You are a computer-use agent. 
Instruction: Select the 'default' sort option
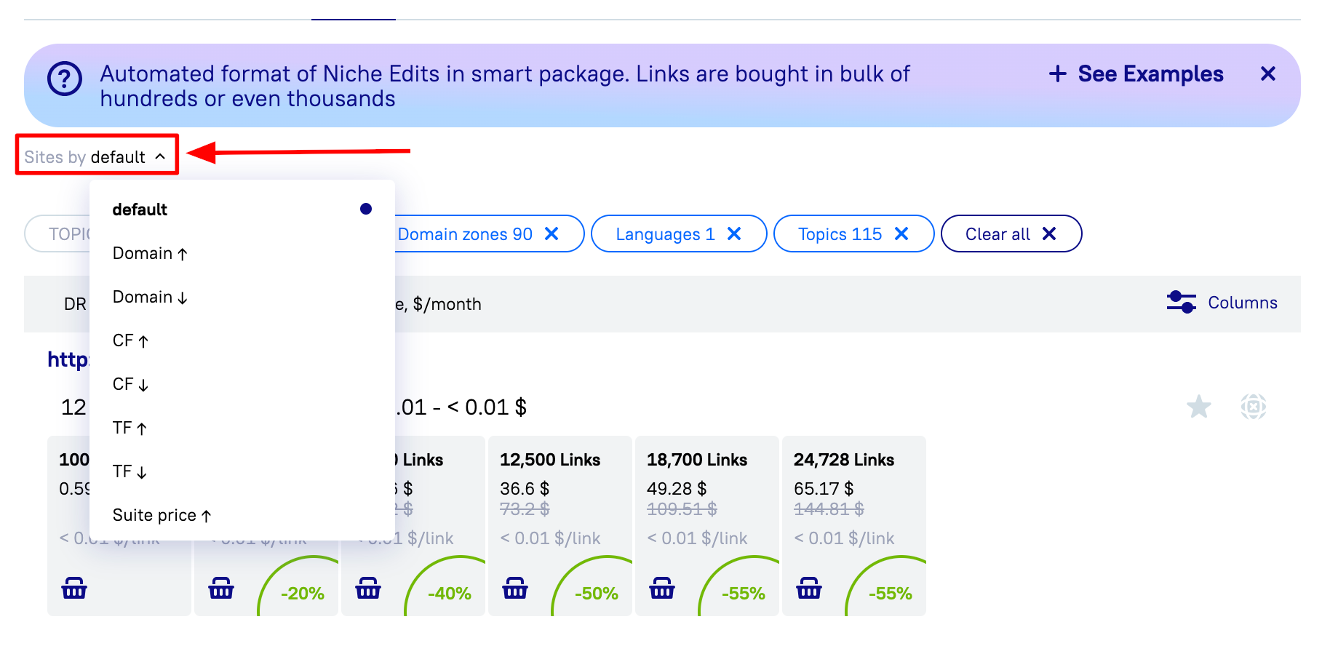point(242,210)
